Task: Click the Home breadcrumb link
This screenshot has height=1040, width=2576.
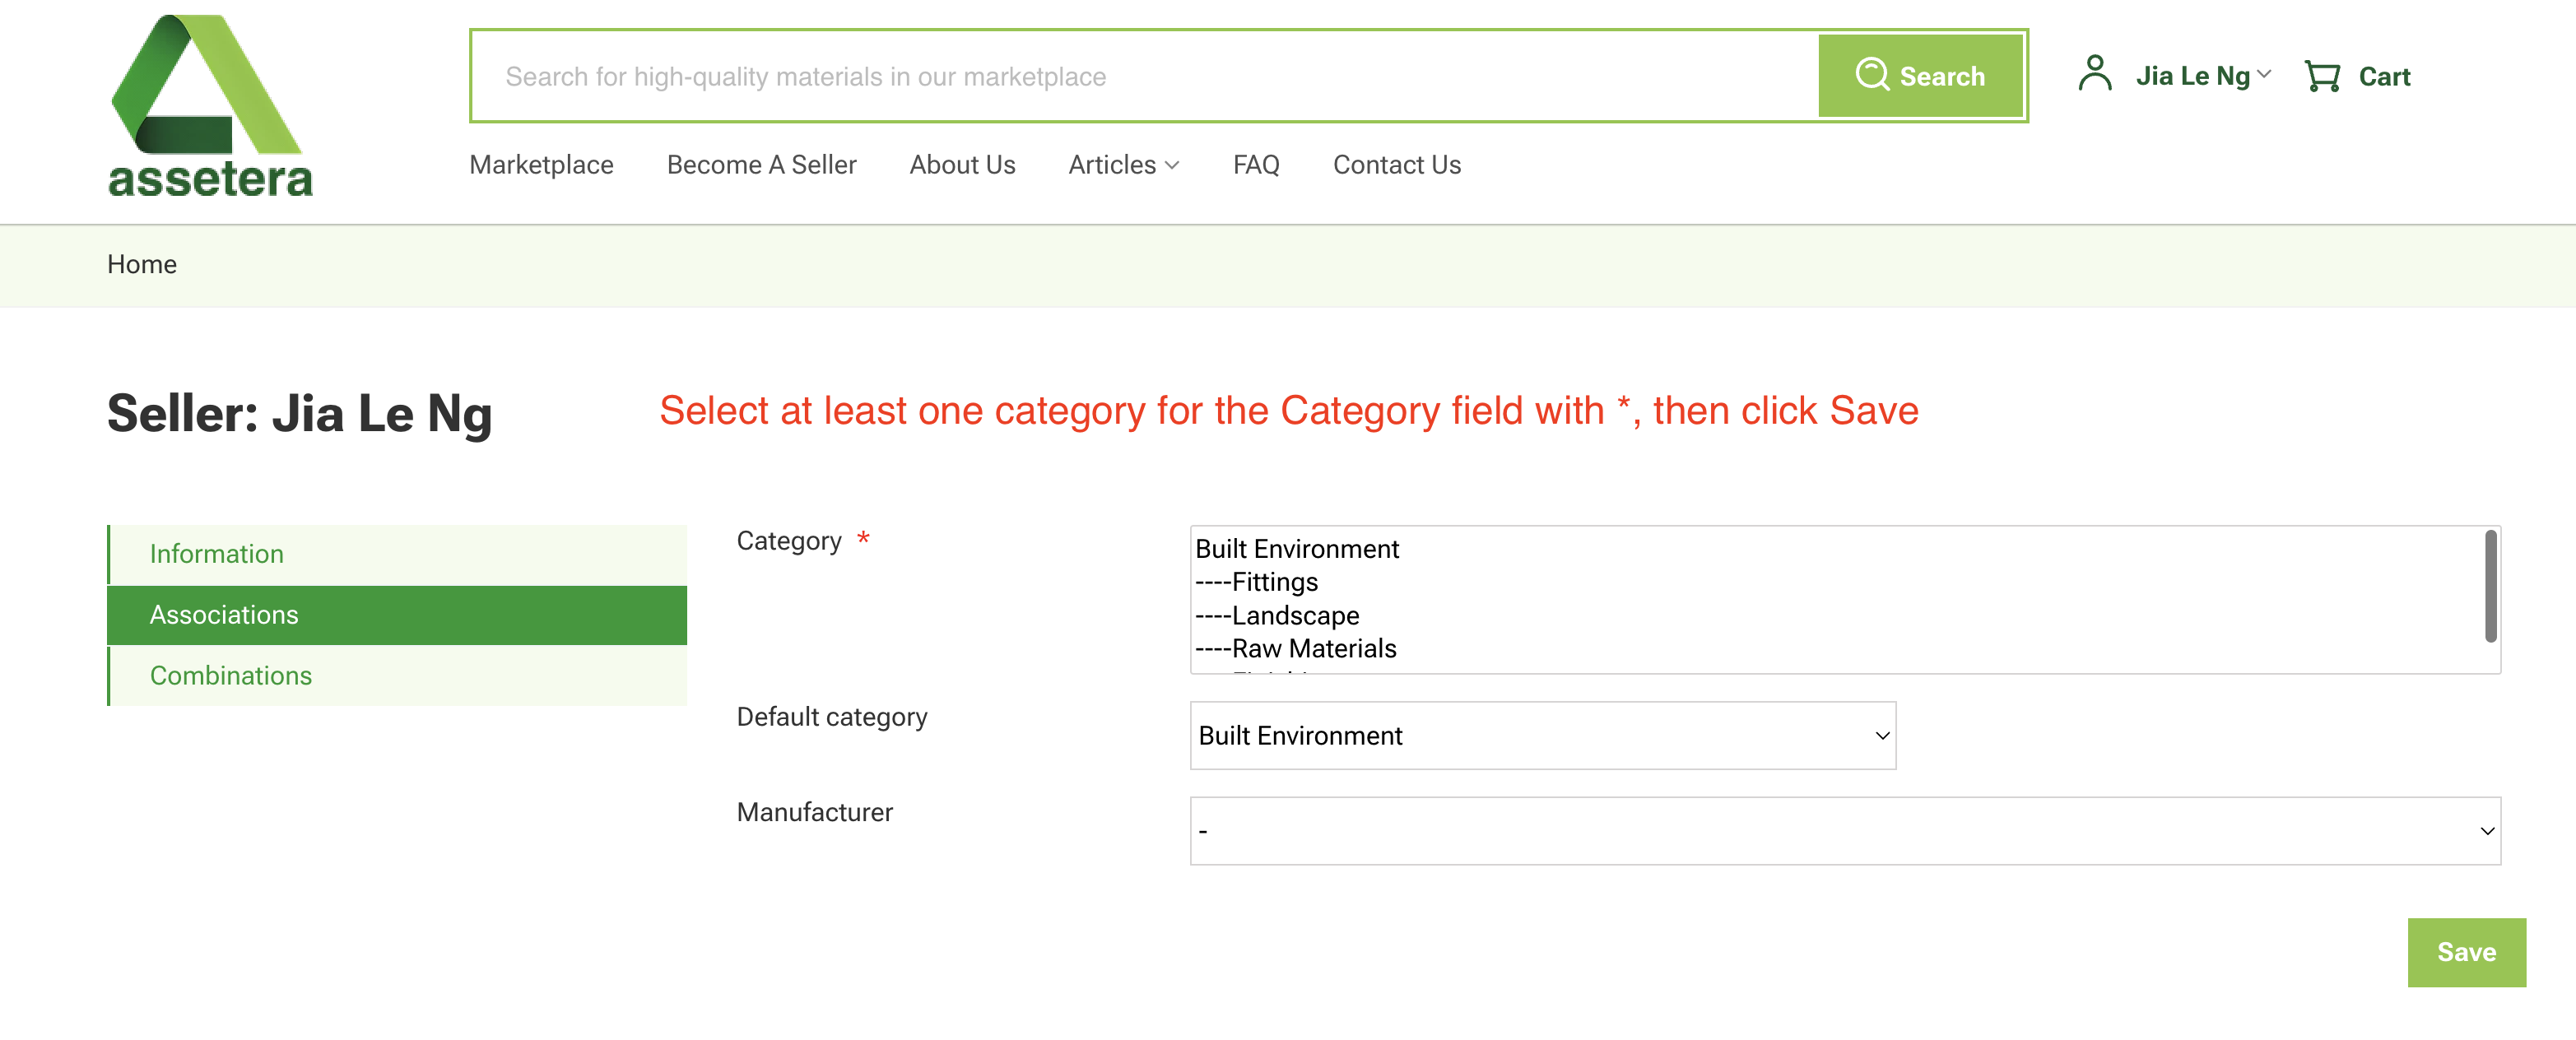Action: 142,264
